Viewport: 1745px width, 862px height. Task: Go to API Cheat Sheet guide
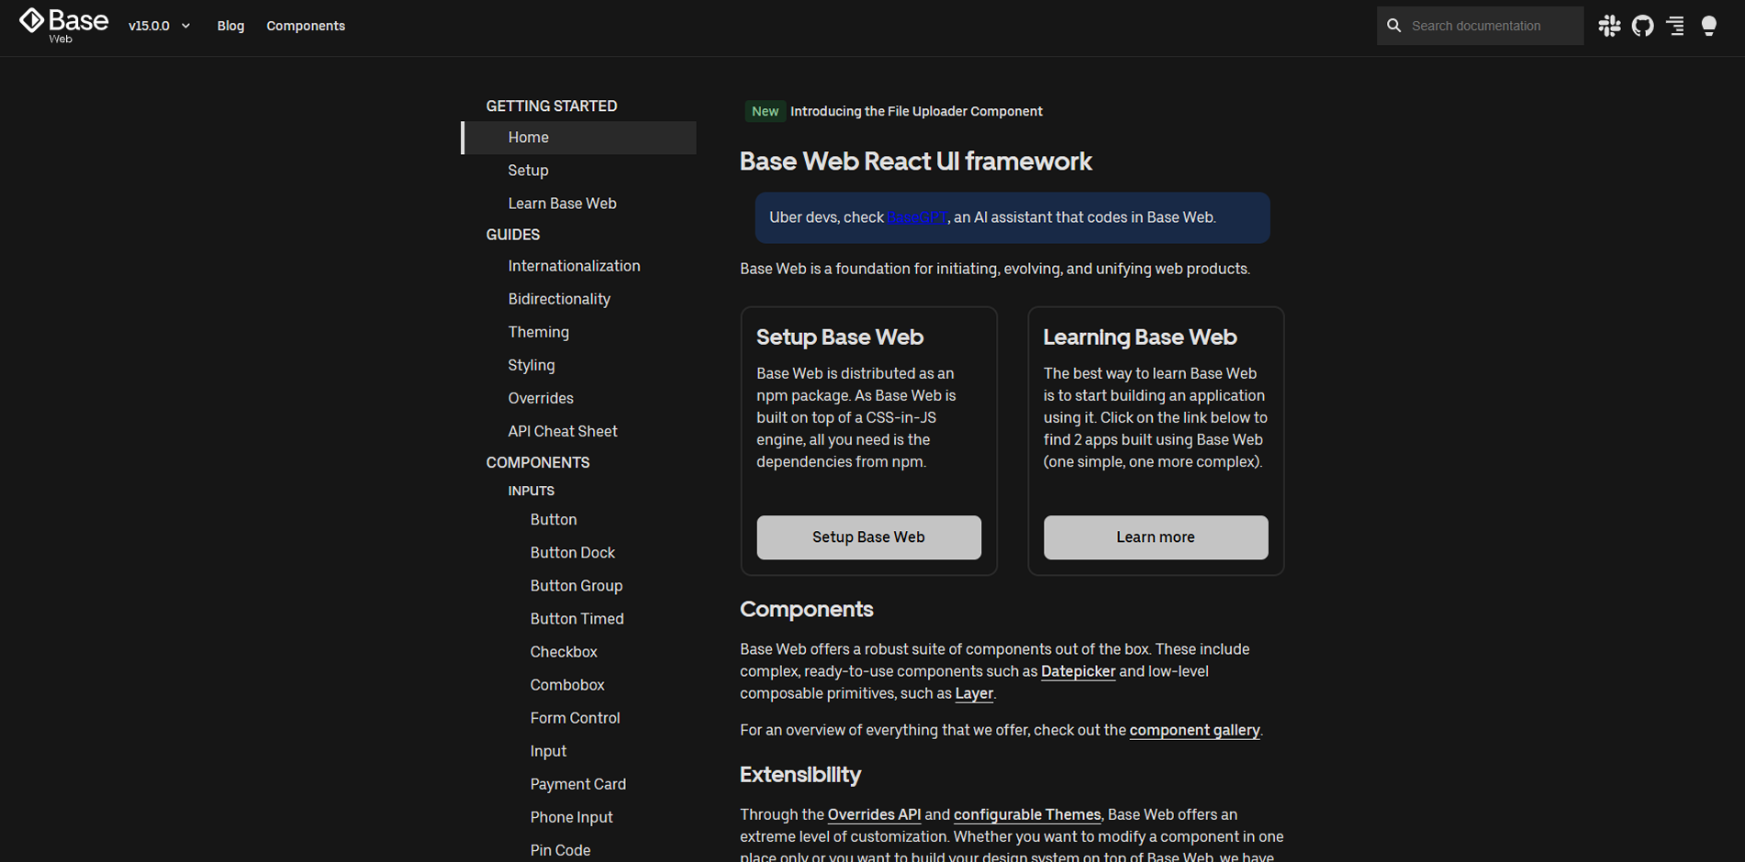562,431
